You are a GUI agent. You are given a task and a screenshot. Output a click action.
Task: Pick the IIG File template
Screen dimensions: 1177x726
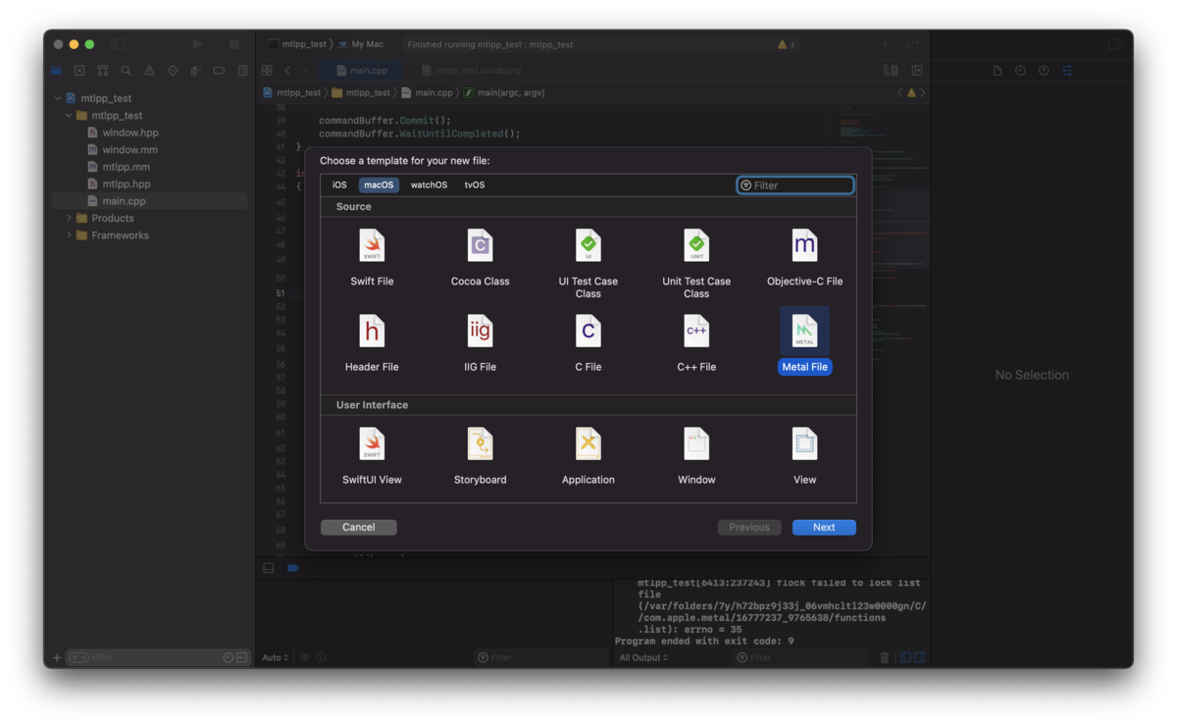[480, 342]
